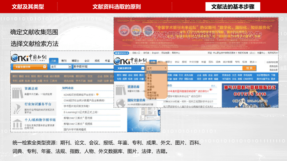Image resolution: width=287 pixels, height=161 pixels.
Task: Click the orange 检索 search button
Action: pyautogui.click(x=249, y=68)
